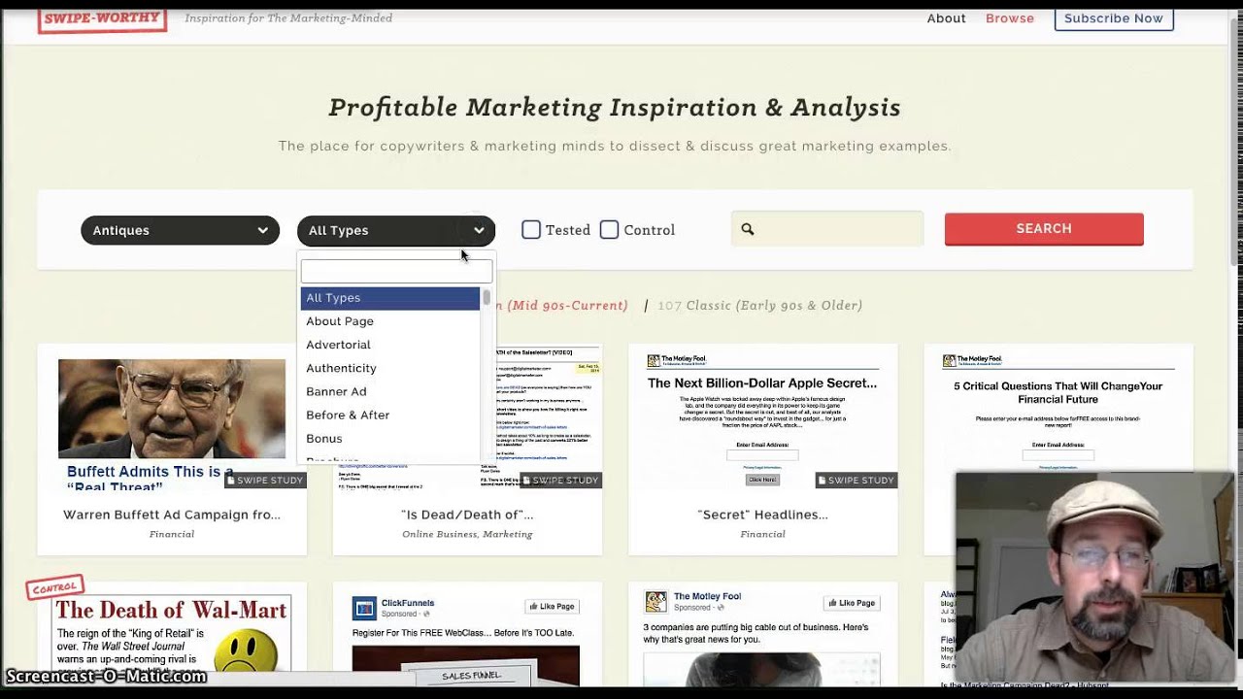This screenshot has width=1243, height=699.
Task: Click Like Page on the ClickFunnels ad
Action: pyautogui.click(x=552, y=607)
